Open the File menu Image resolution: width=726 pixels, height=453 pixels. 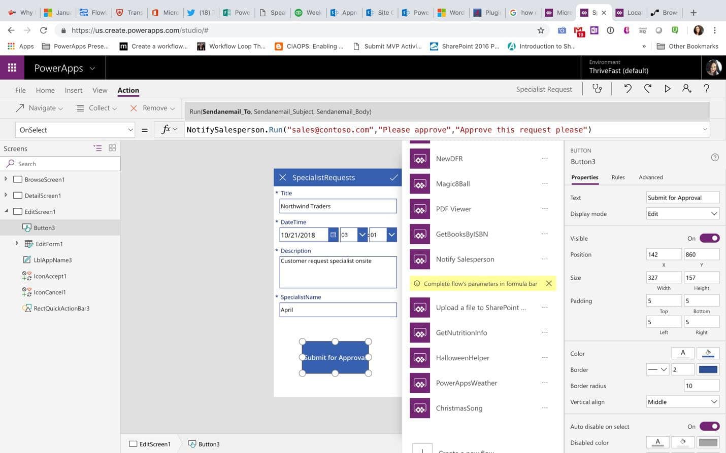click(20, 90)
